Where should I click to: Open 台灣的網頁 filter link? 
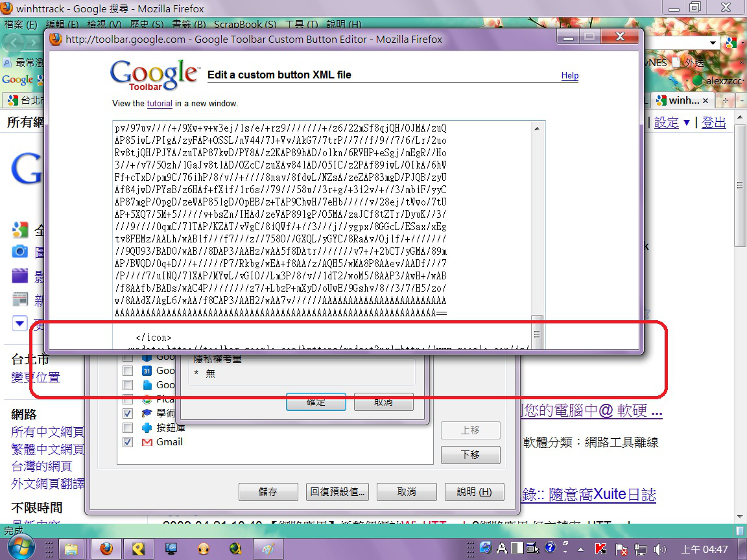pyautogui.click(x=41, y=466)
